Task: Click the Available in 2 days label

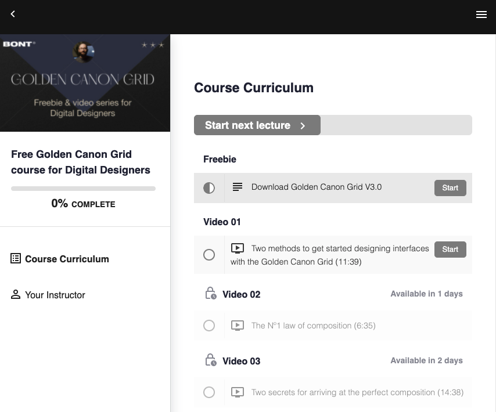Action: pyautogui.click(x=426, y=360)
